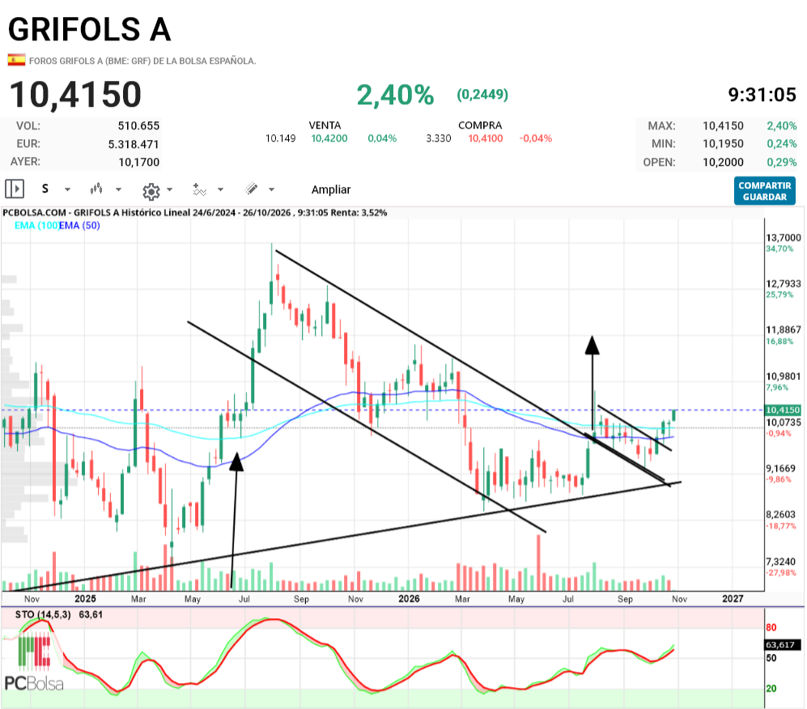
Task: Click the 2026 label on time axis
Action: pos(409,598)
